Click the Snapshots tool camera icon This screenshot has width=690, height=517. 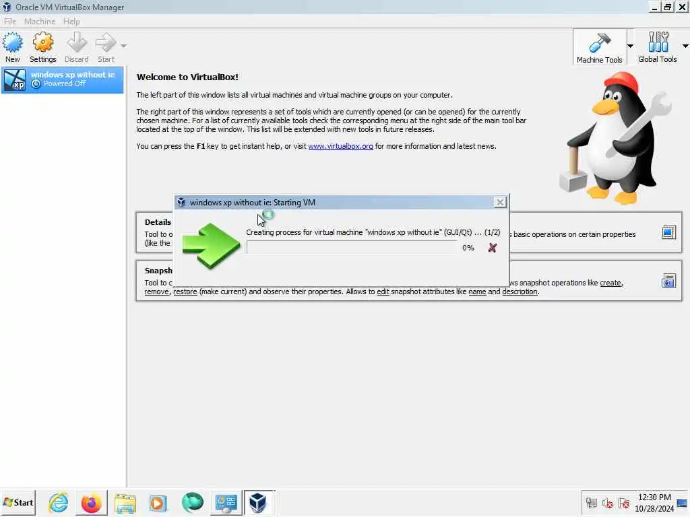click(x=668, y=281)
